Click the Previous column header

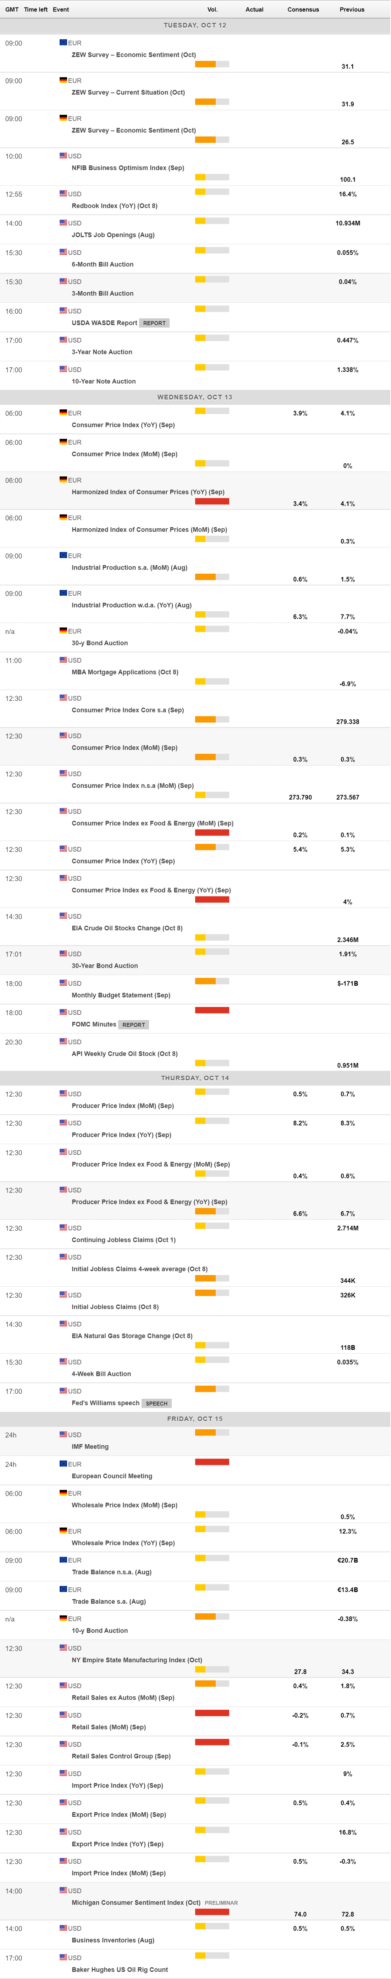(352, 9)
